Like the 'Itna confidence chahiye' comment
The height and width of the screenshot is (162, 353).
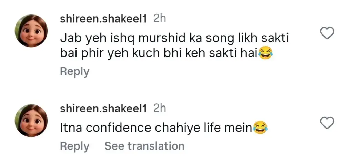tap(327, 122)
